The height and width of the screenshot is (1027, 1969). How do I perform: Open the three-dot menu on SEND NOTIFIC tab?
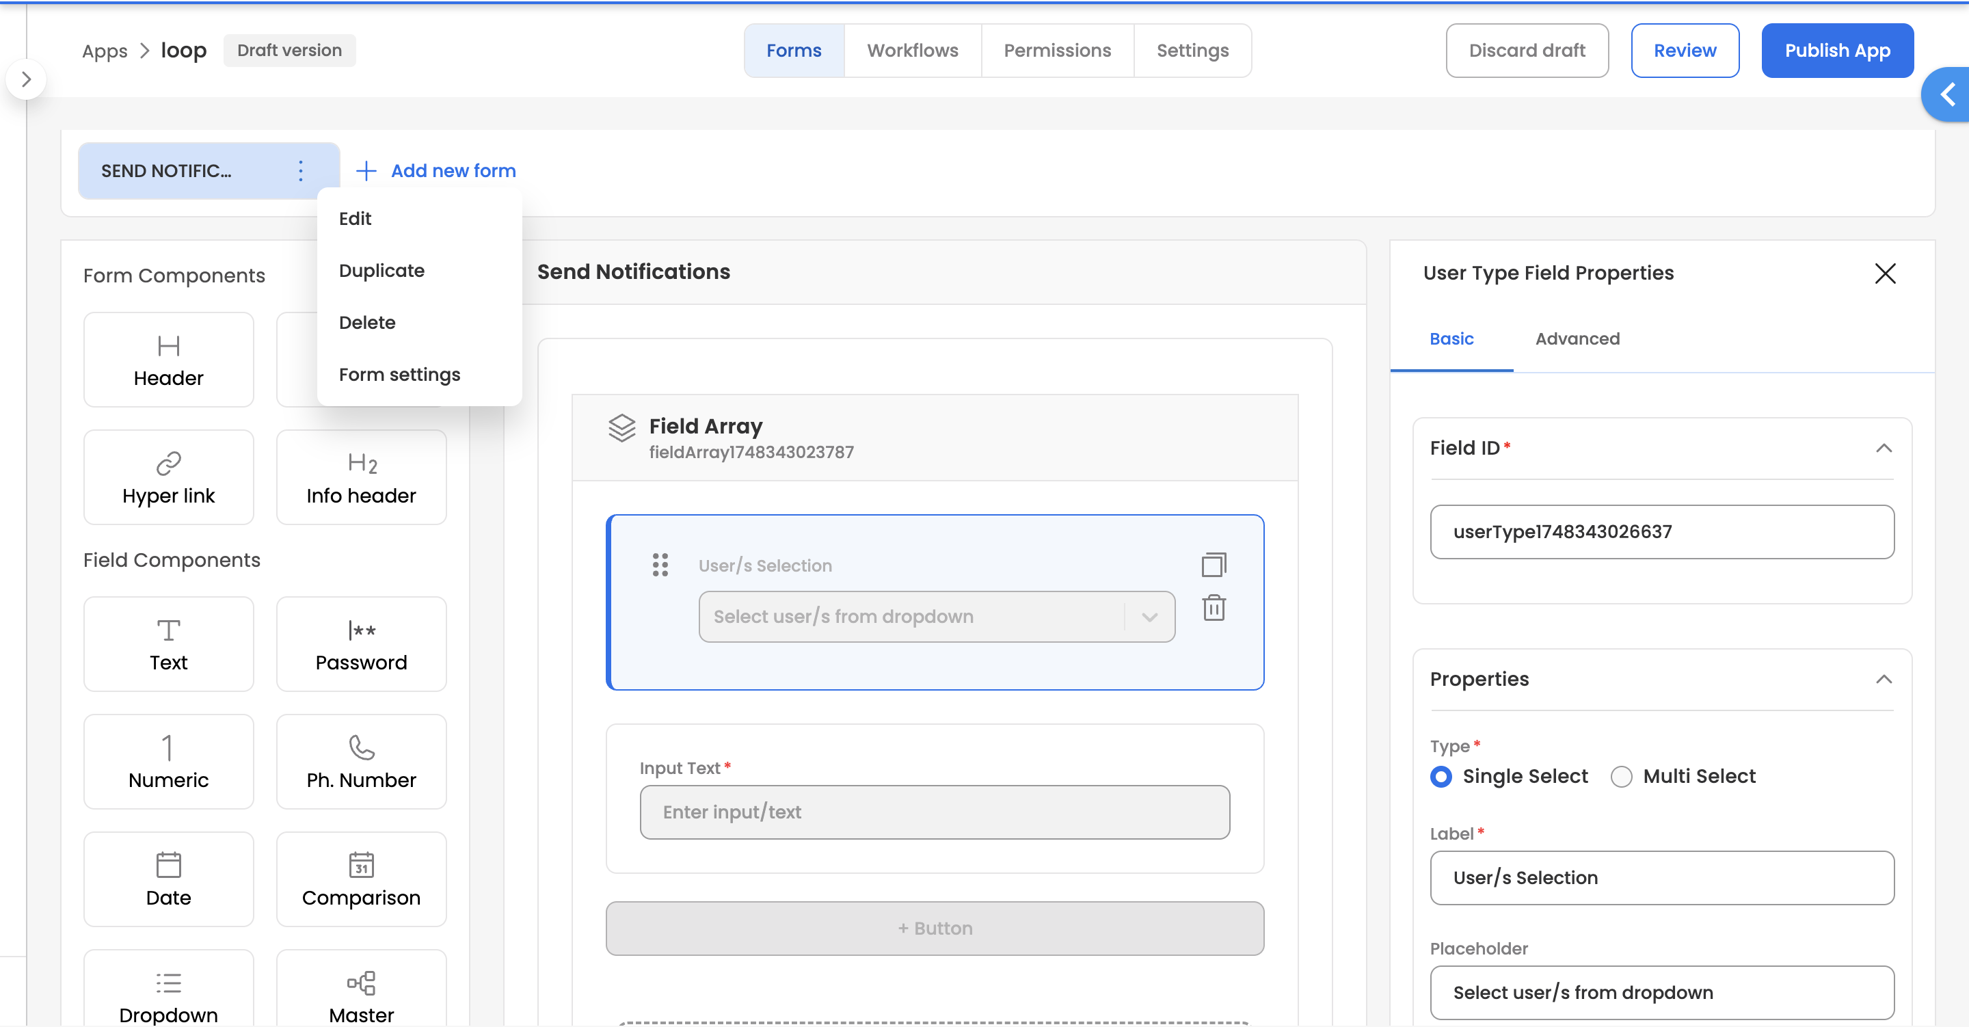[300, 170]
